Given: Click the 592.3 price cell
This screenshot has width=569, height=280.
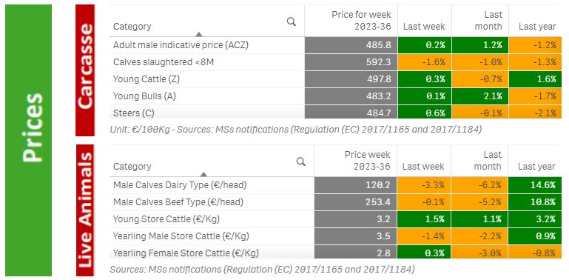Looking at the screenshot, I should pos(351,62).
